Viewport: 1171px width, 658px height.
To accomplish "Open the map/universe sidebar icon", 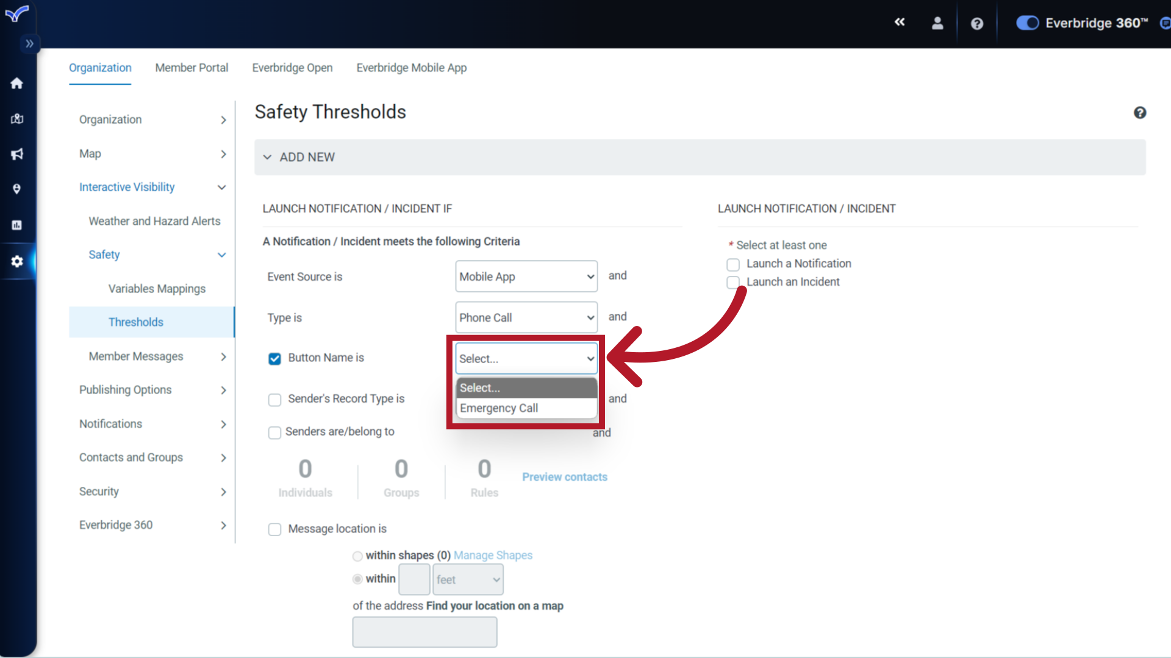I will point(17,119).
